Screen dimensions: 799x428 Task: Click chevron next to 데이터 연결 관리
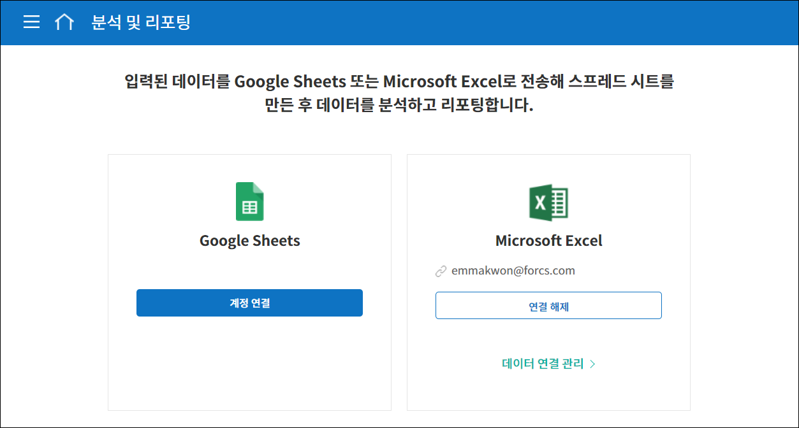point(592,364)
